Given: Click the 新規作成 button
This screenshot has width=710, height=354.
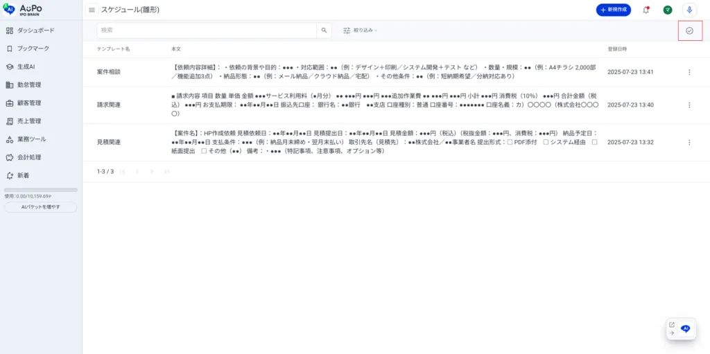Looking at the screenshot, I should [613, 10].
